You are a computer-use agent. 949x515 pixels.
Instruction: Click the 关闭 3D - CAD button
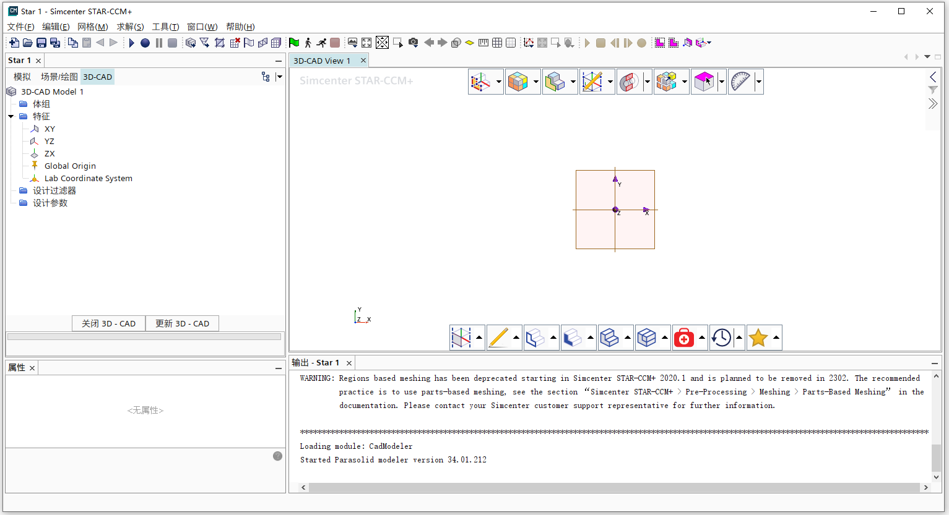pyautogui.click(x=108, y=323)
